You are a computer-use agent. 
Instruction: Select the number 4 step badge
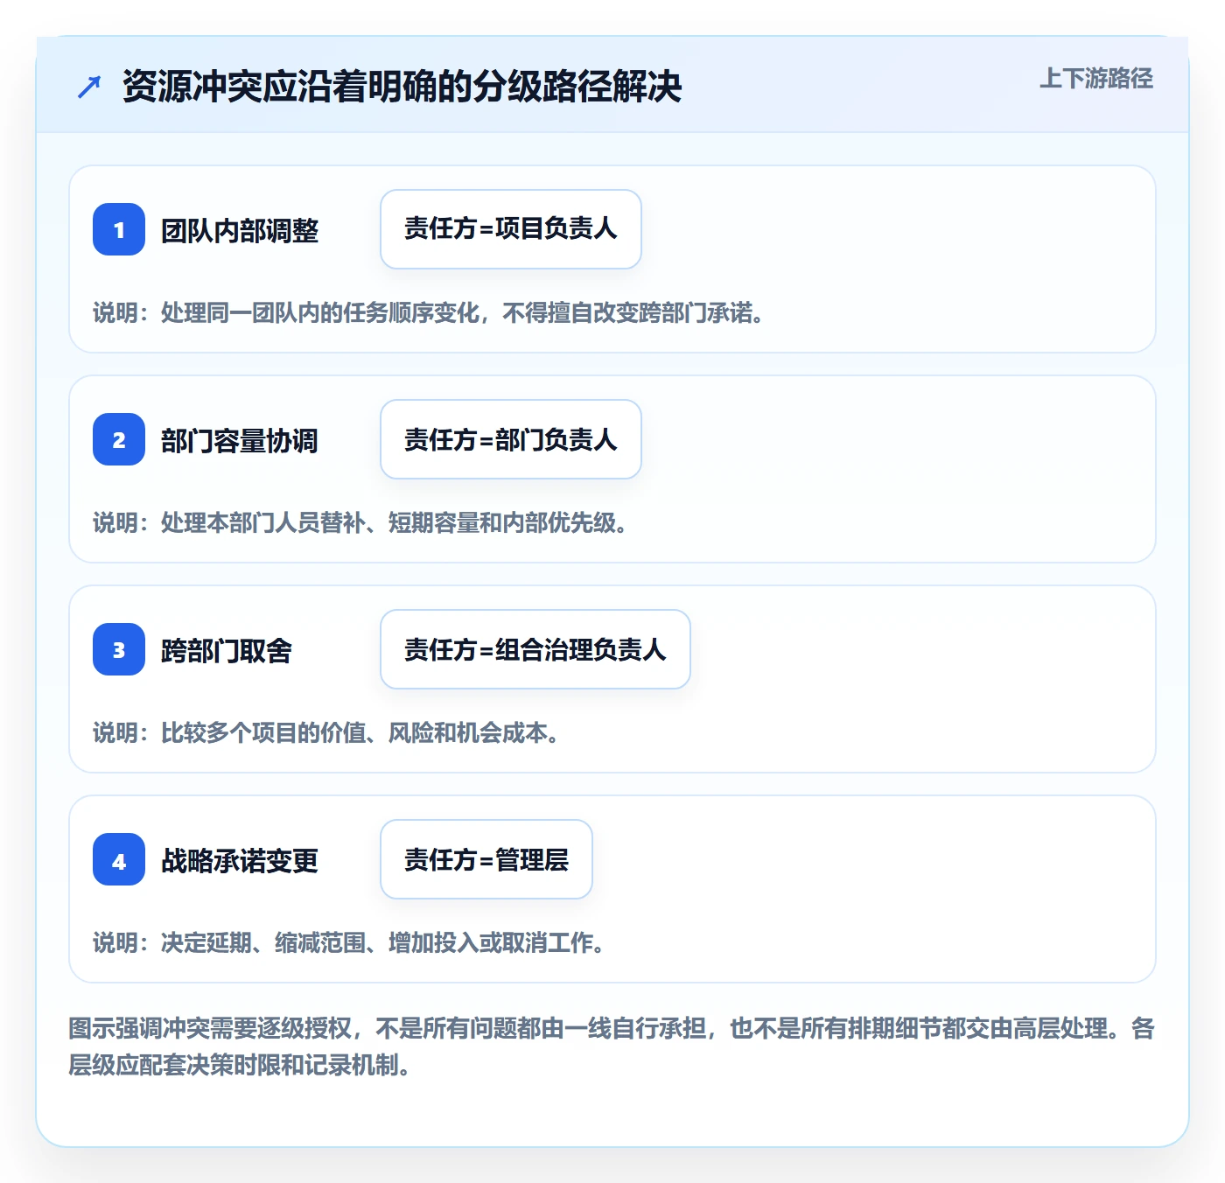[119, 859]
